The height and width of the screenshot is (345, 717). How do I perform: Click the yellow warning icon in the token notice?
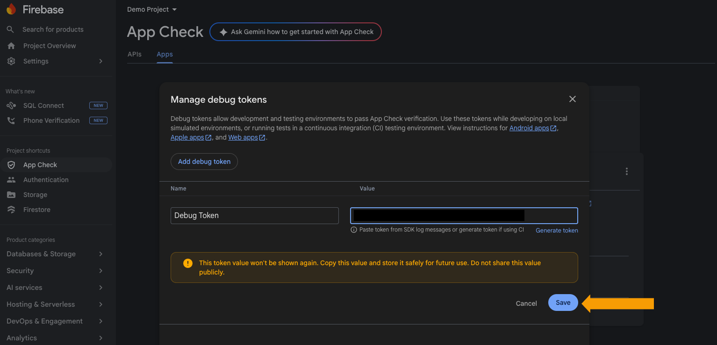point(188,263)
